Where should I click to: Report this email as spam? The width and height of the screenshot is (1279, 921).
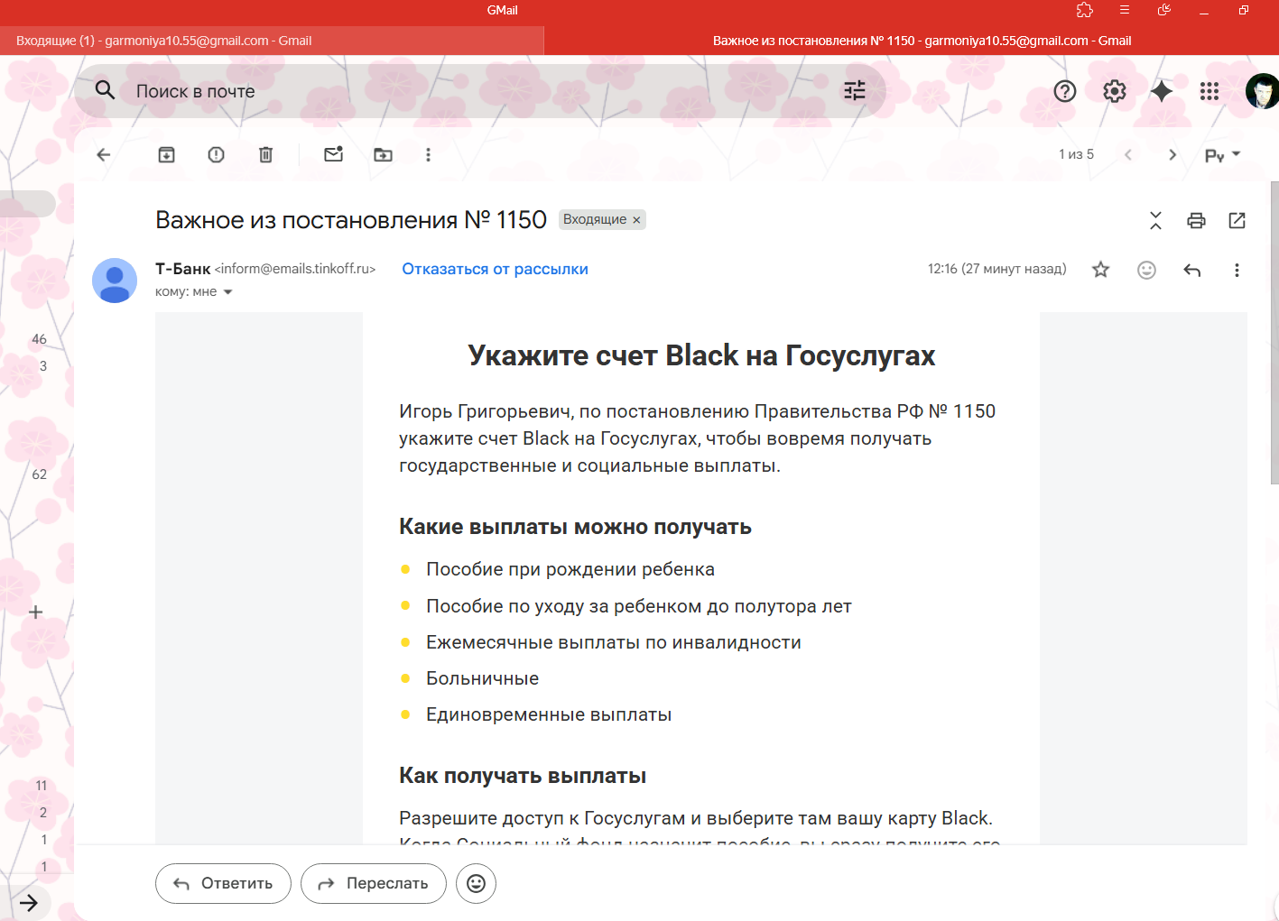tap(216, 154)
